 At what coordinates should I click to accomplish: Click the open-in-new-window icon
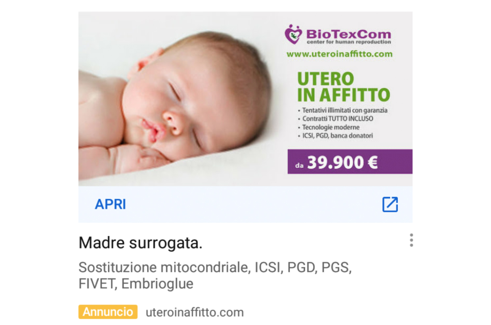pyautogui.click(x=390, y=204)
